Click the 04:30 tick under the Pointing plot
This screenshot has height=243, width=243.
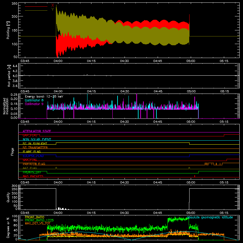pyautogui.click(x=124, y=61)
